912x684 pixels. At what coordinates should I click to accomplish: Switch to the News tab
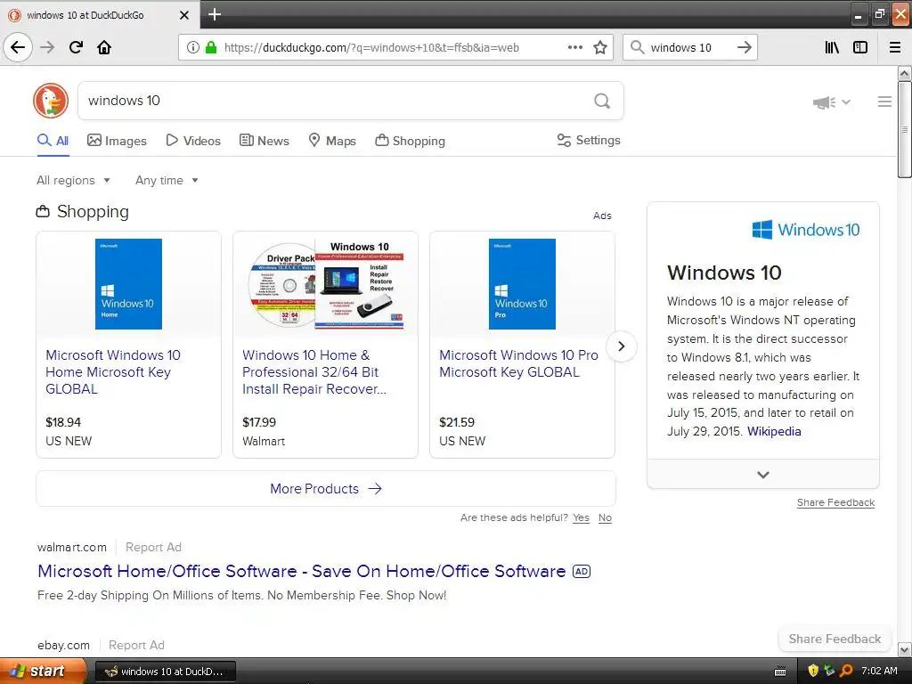pyautogui.click(x=264, y=141)
